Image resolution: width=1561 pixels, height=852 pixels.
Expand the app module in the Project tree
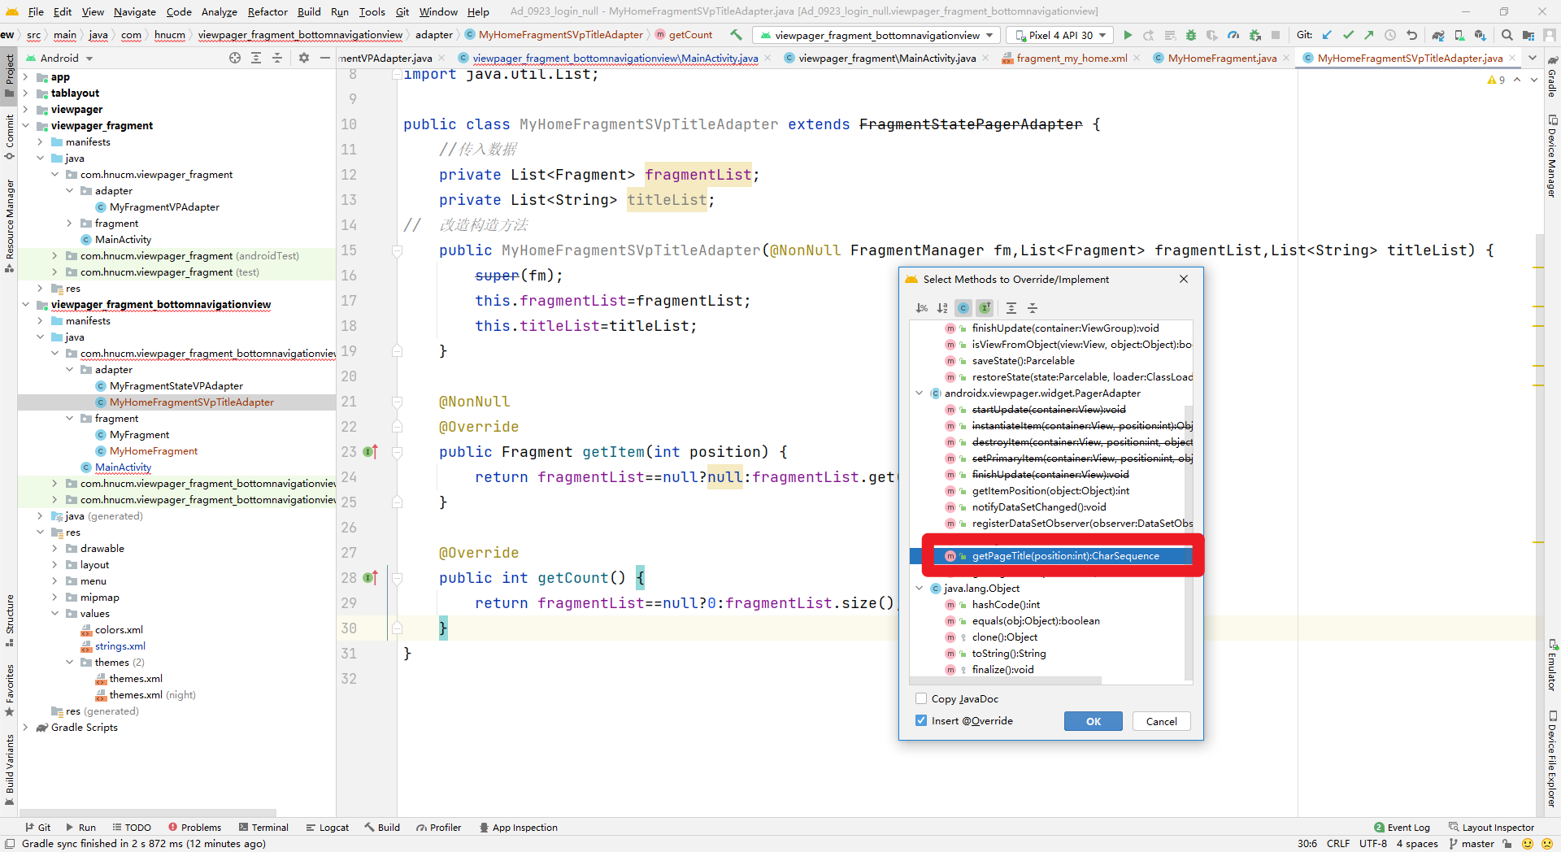pyautogui.click(x=25, y=77)
